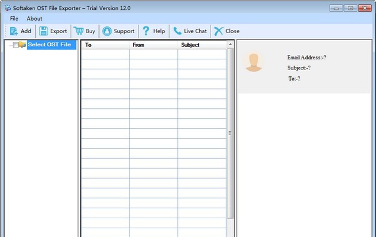376x237 pixels.
Task: Click the contact avatar placeholder image
Action: (253, 63)
